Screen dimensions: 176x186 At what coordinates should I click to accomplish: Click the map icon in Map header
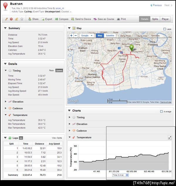74,28
